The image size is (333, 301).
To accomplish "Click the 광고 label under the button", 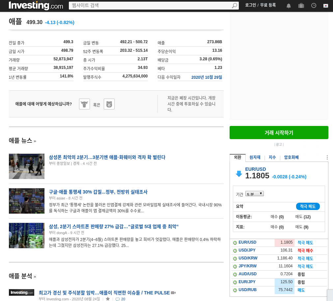I will (x=279, y=144).
